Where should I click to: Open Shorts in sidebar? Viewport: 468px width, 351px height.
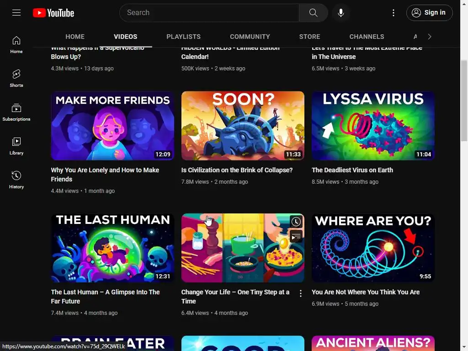tap(16, 79)
